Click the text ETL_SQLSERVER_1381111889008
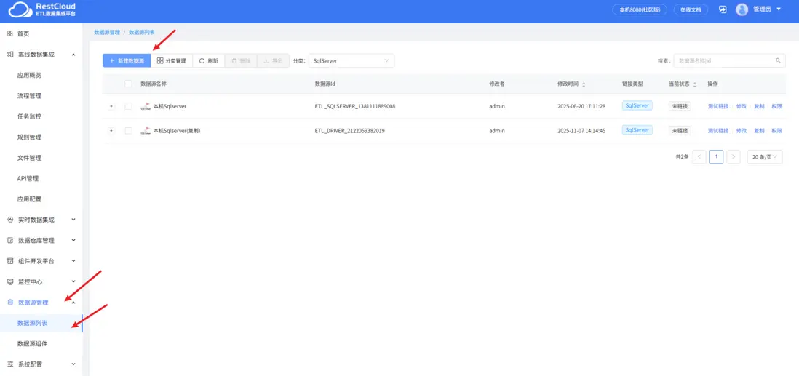Screen dimensions: 799x376 click(355, 106)
